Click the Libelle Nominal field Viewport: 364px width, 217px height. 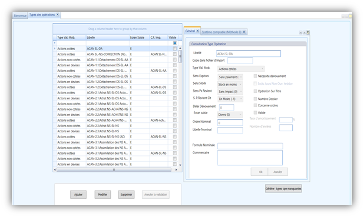coord(230,131)
